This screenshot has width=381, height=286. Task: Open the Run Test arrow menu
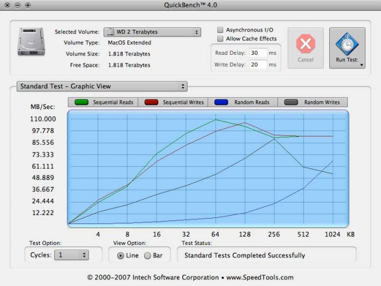point(361,65)
